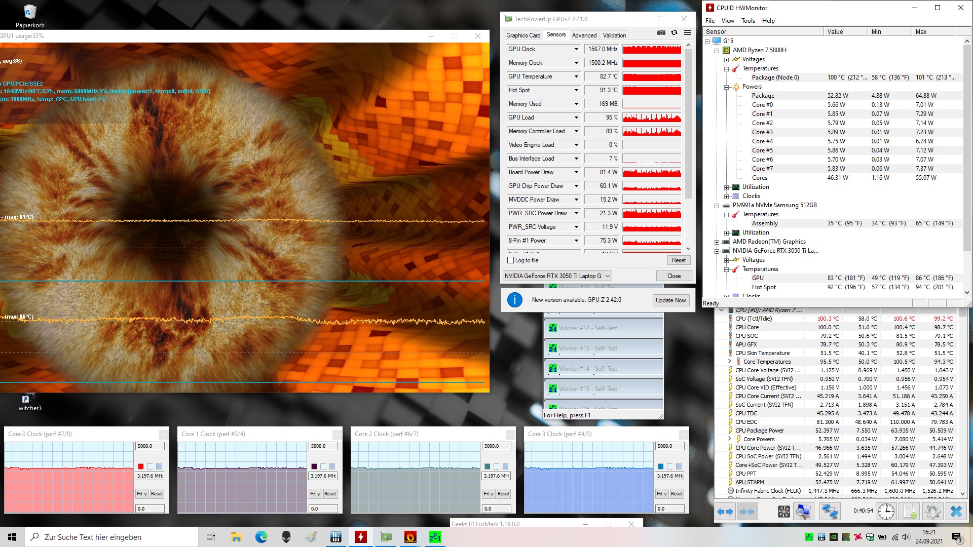Click the HWiNFO fan control icon
This screenshot has height=547, width=973.
783,512
